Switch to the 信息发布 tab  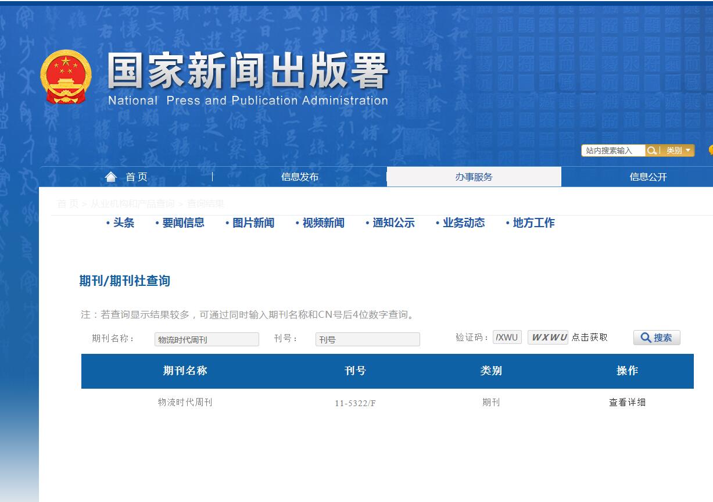pyautogui.click(x=300, y=177)
